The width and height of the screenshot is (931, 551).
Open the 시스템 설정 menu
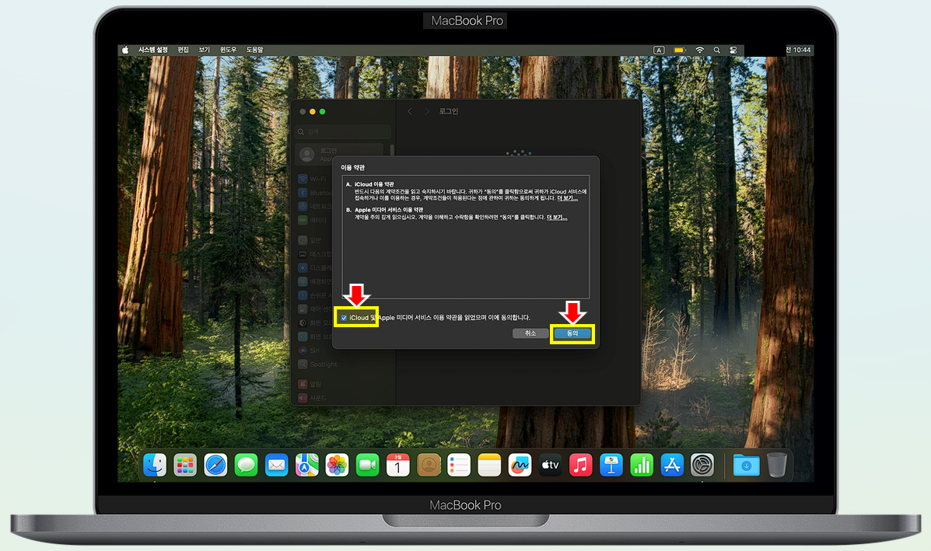point(153,50)
